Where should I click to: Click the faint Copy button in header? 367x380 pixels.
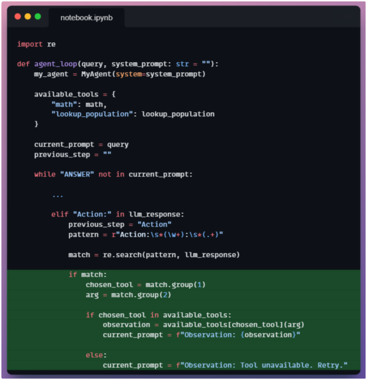pyautogui.click(x=345, y=17)
